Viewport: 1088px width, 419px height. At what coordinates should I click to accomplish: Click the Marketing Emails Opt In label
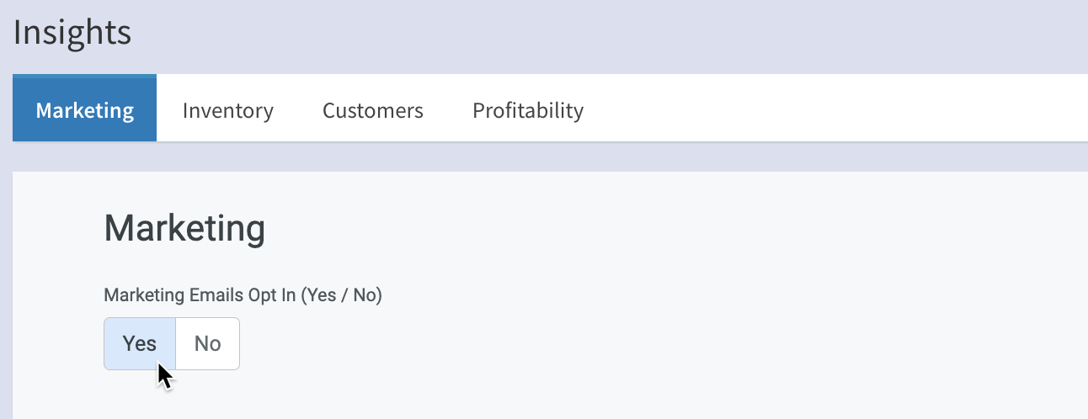pyautogui.click(x=243, y=295)
